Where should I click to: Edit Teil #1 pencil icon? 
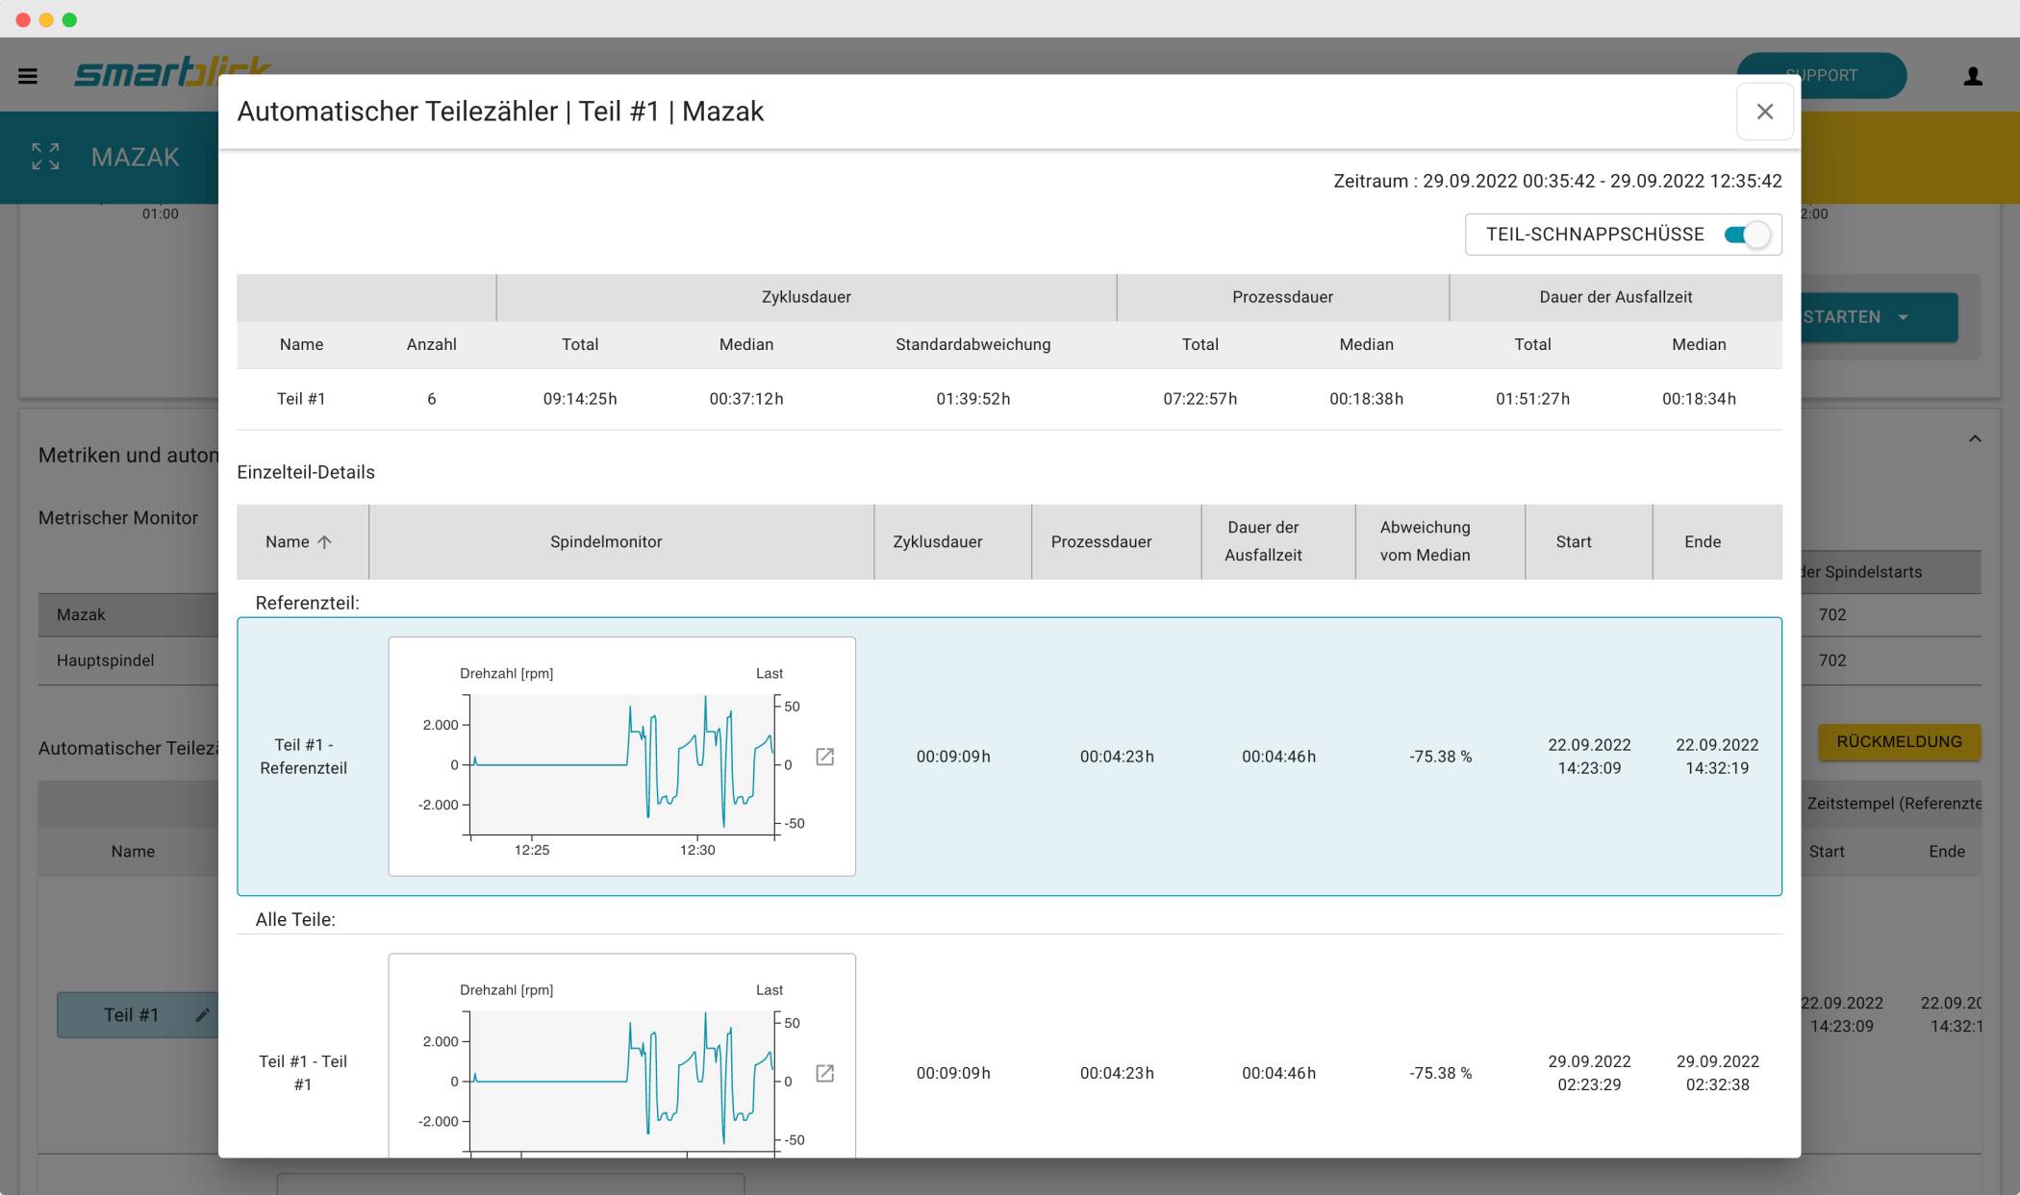click(x=202, y=1015)
